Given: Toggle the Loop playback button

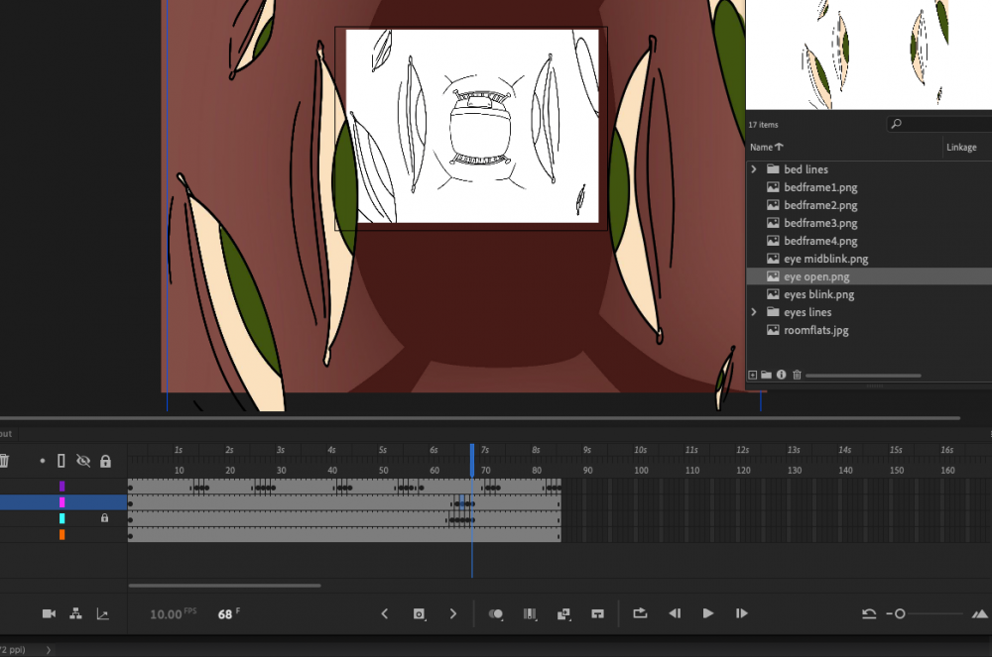Looking at the screenshot, I should click(x=640, y=614).
